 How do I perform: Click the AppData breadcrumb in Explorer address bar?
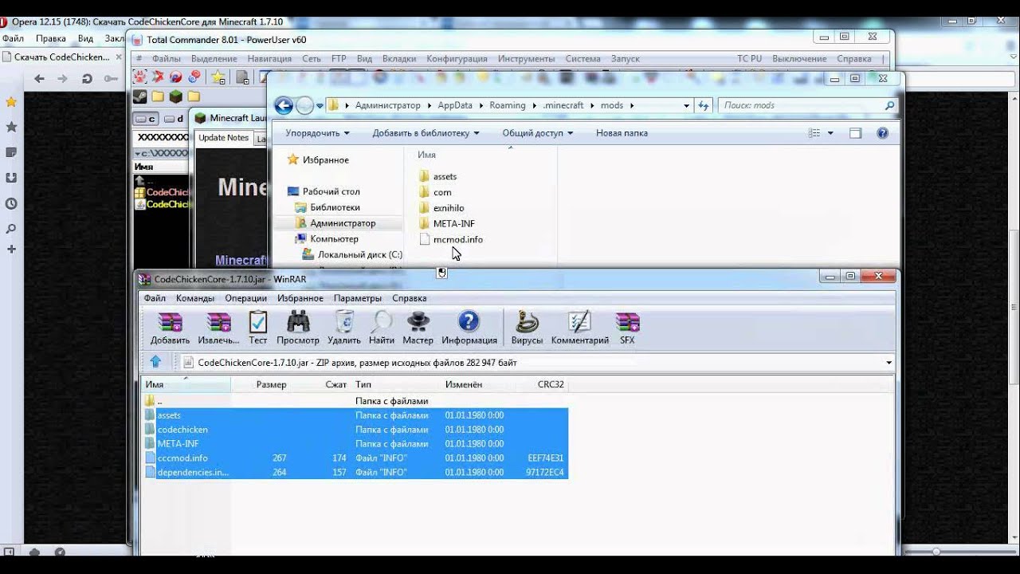point(455,105)
